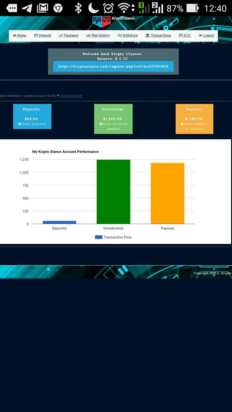Click the 1,250 y-axis label
Image resolution: width=232 pixels, height=412 pixels.
point(24,160)
